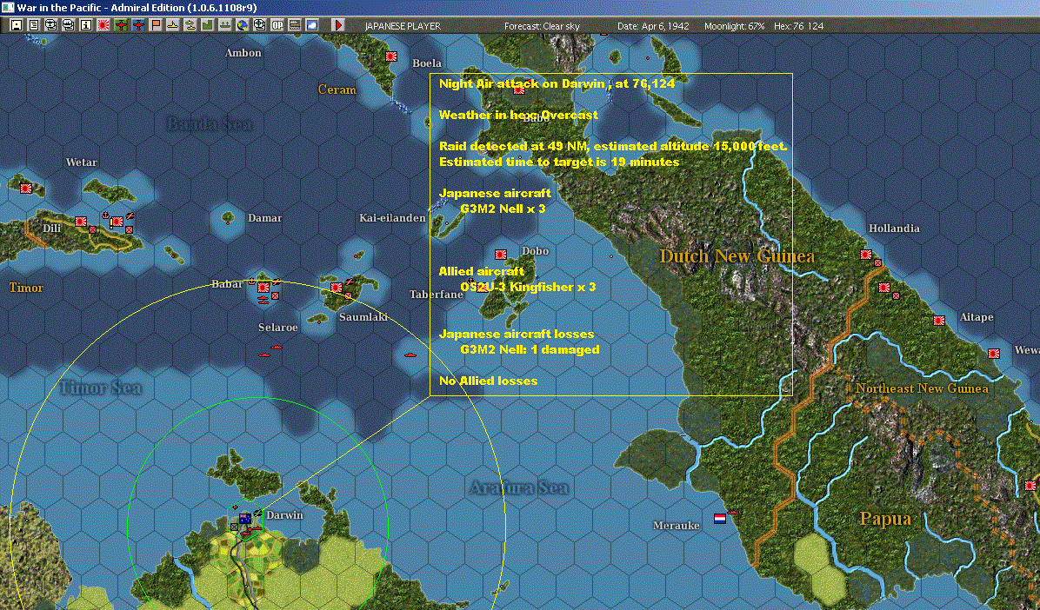Screen dimensions: 1040x610
Task: Click the 'Forecast: Clear sky' status text
Action: [542, 26]
